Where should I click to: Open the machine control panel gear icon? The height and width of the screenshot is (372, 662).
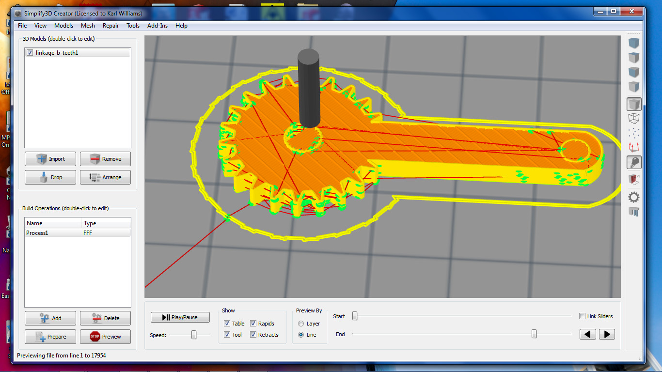coord(633,197)
